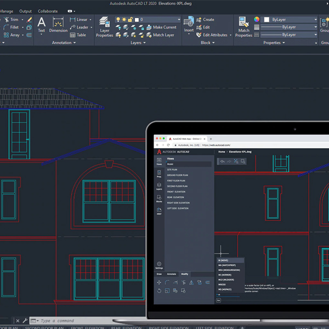329x329 pixels.
Task: Open the ByLayer color dropdown
Action: pyautogui.click(x=316, y=20)
